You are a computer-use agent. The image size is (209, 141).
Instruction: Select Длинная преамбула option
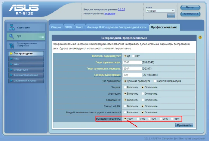[x=125, y=81]
